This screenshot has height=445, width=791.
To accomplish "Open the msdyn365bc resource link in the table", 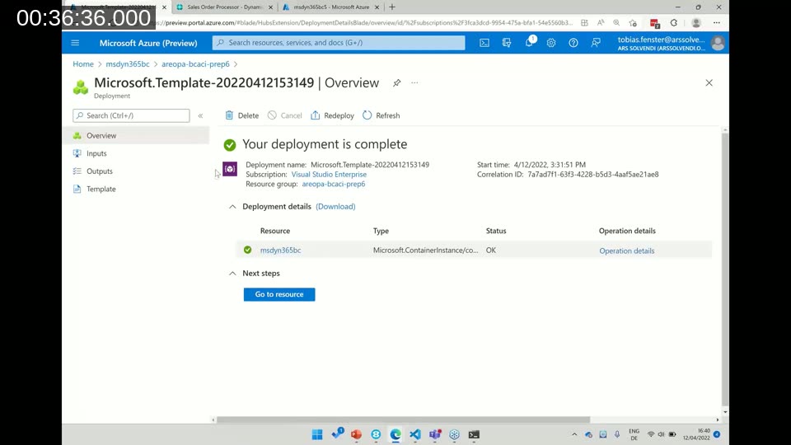I will tap(280, 251).
